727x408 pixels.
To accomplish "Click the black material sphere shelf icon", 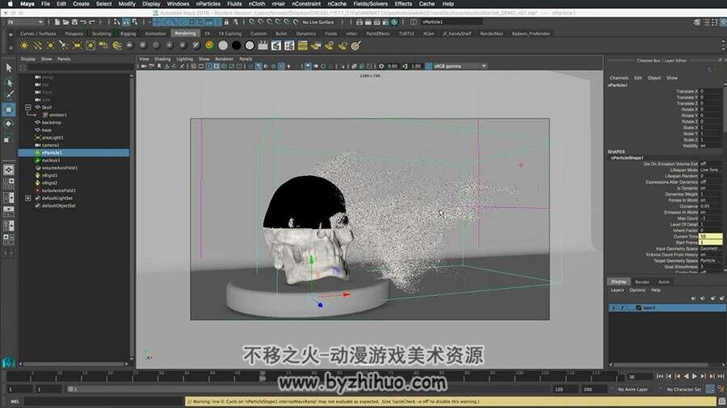I will 236,45.
